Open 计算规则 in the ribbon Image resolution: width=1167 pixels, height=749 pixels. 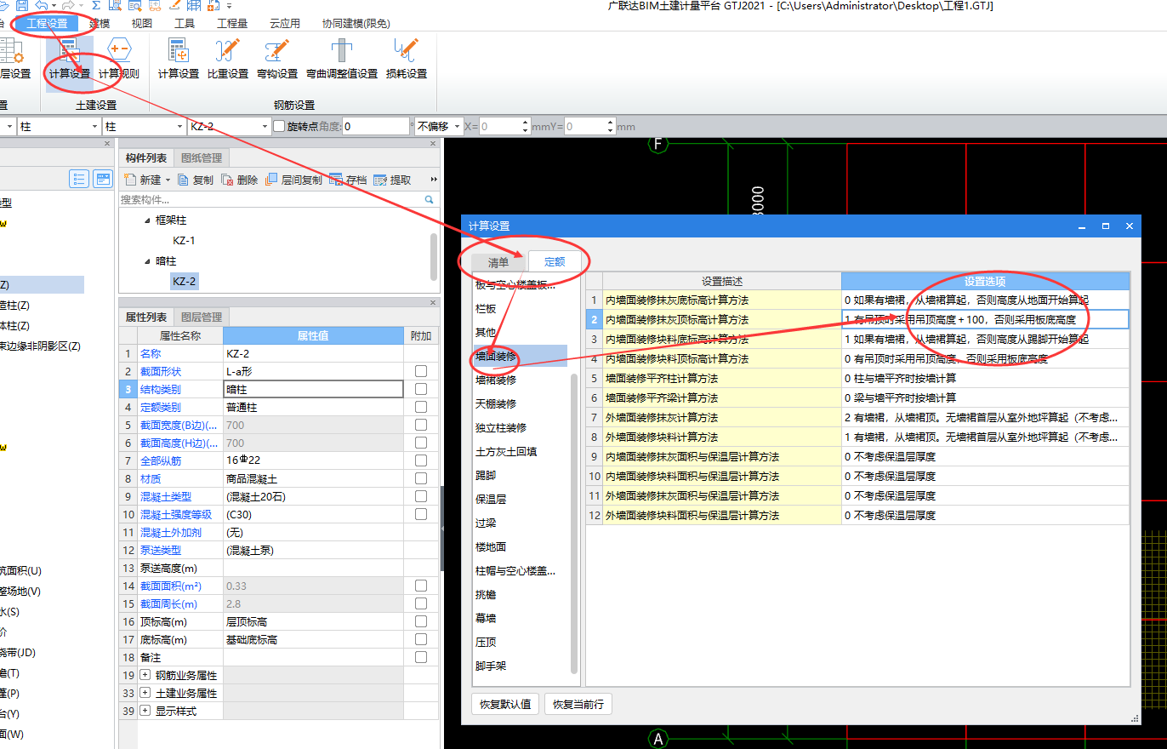click(x=118, y=59)
